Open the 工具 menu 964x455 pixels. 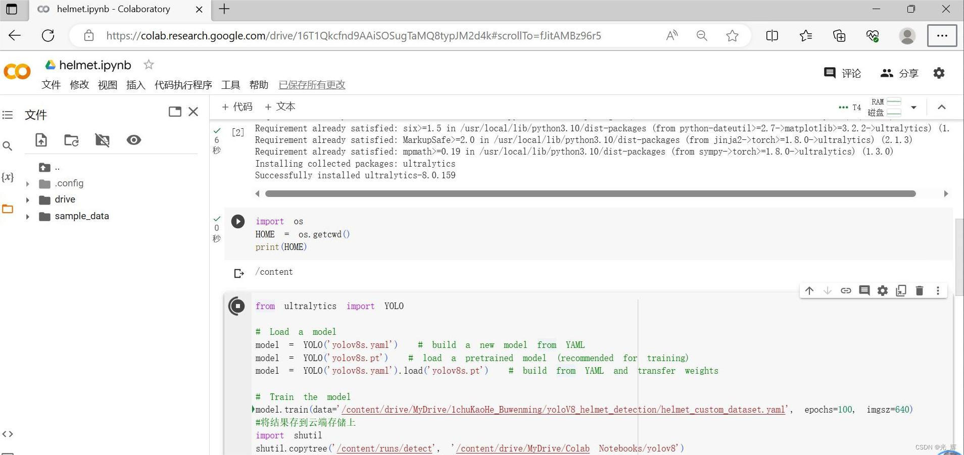(x=231, y=85)
